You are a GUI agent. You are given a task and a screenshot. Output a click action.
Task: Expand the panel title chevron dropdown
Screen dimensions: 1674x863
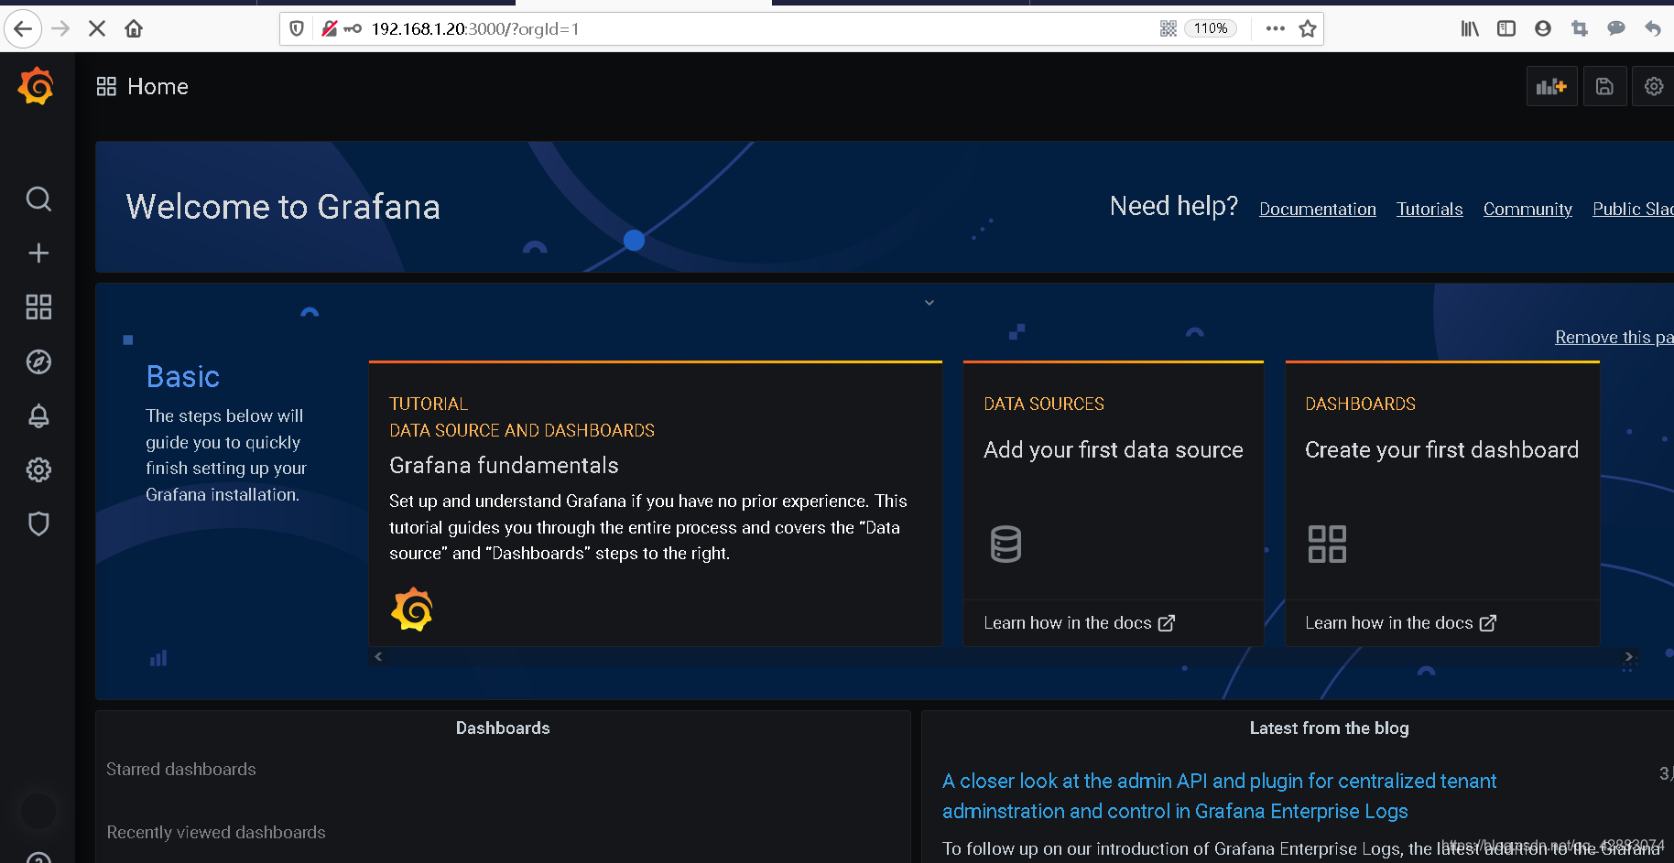coord(929,303)
